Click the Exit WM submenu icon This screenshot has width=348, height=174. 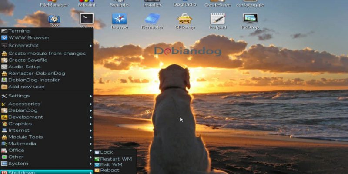(x=97, y=165)
